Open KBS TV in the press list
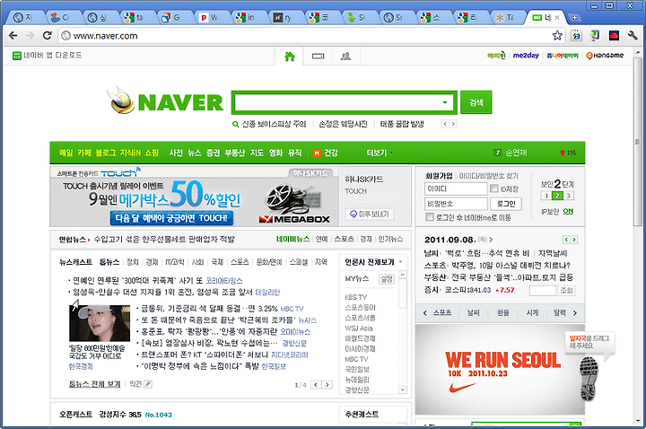 click(x=356, y=297)
